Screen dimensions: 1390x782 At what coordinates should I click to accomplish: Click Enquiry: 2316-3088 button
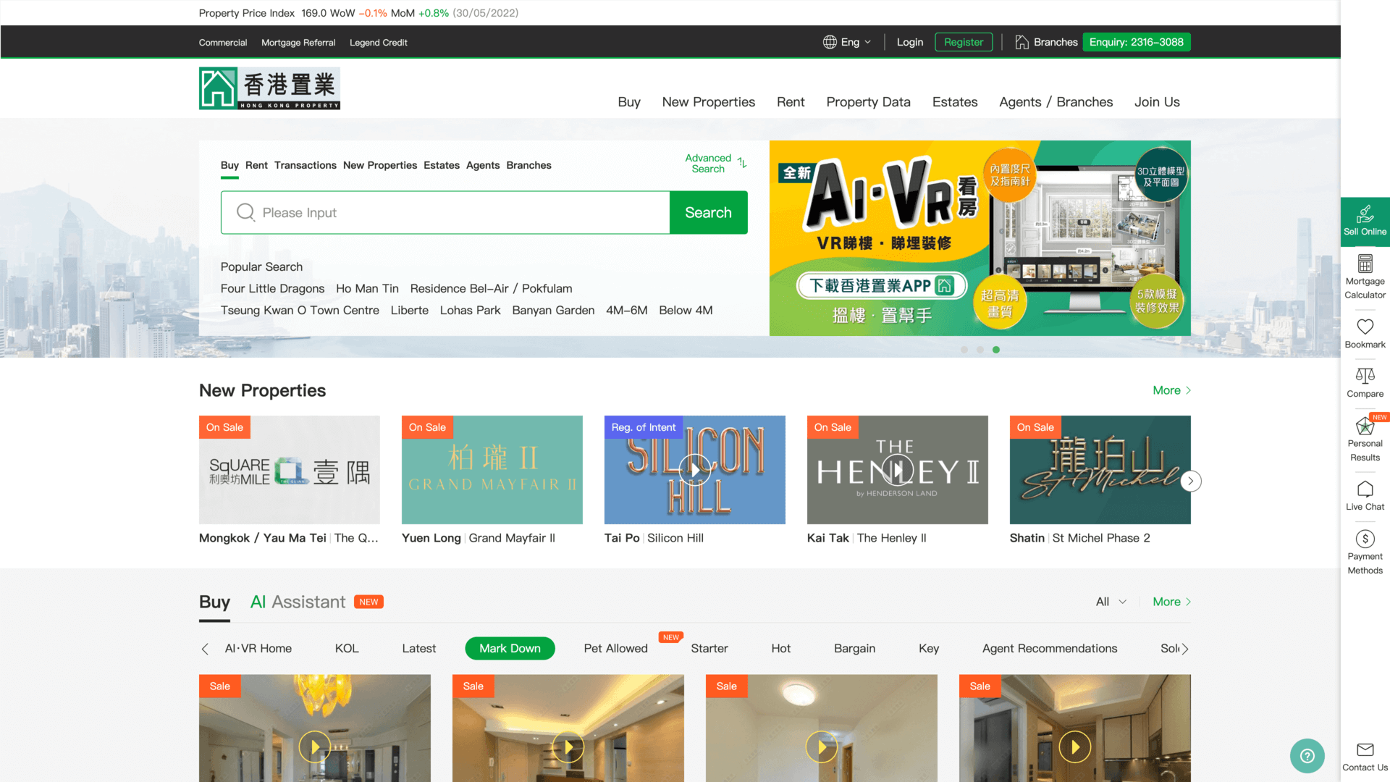pyautogui.click(x=1136, y=42)
